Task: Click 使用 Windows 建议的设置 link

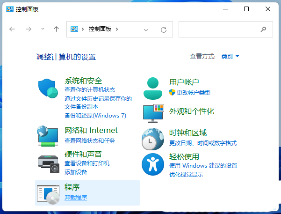Action: (203, 165)
